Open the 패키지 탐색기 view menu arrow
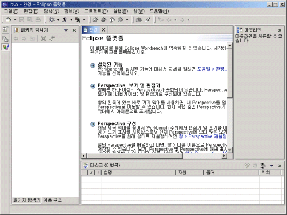This screenshot has width=287, height=215. 66,30
